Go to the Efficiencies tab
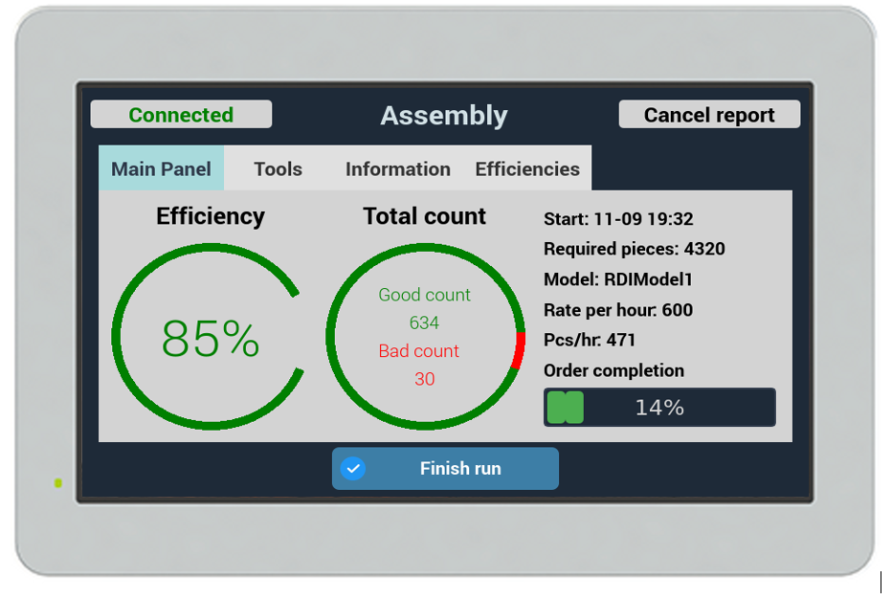The height and width of the screenshot is (600, 892). tap(527, 169)
